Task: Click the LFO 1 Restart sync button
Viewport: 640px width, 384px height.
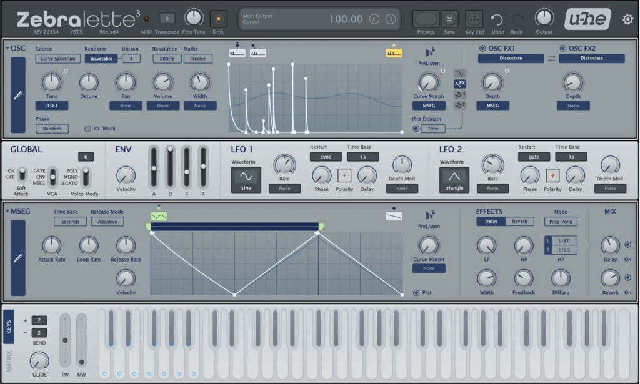Action: point(326,157)
